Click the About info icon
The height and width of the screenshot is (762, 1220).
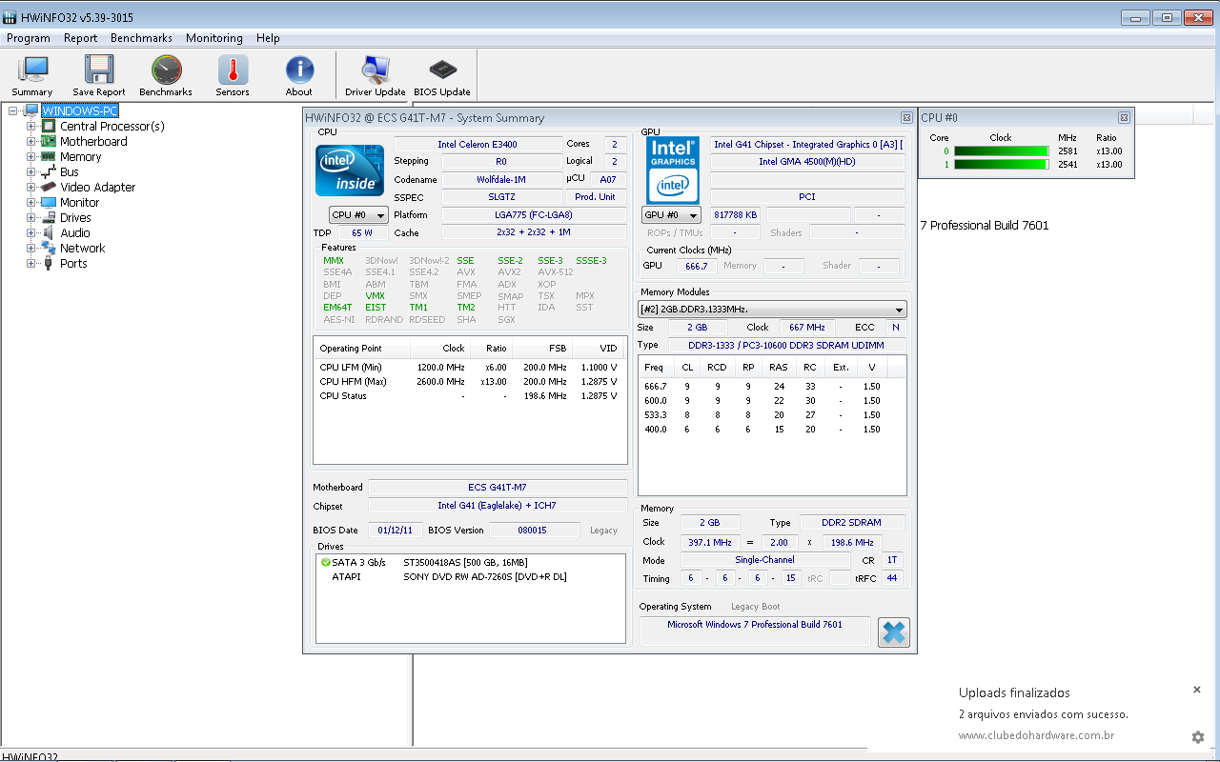click(299, 75)
